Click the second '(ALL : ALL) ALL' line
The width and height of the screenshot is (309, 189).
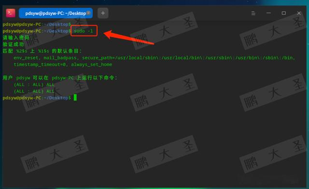(34, 91)
